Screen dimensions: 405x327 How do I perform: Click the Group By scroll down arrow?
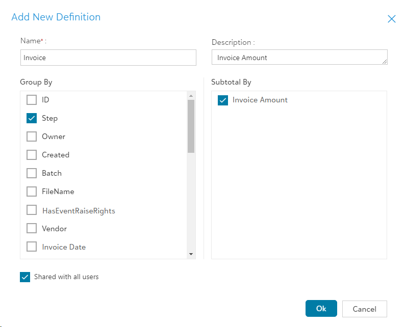(191, 254)
